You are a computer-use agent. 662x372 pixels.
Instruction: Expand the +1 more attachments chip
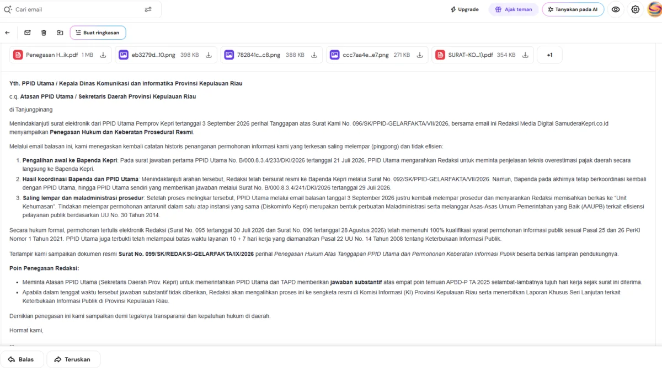[549, 55]
